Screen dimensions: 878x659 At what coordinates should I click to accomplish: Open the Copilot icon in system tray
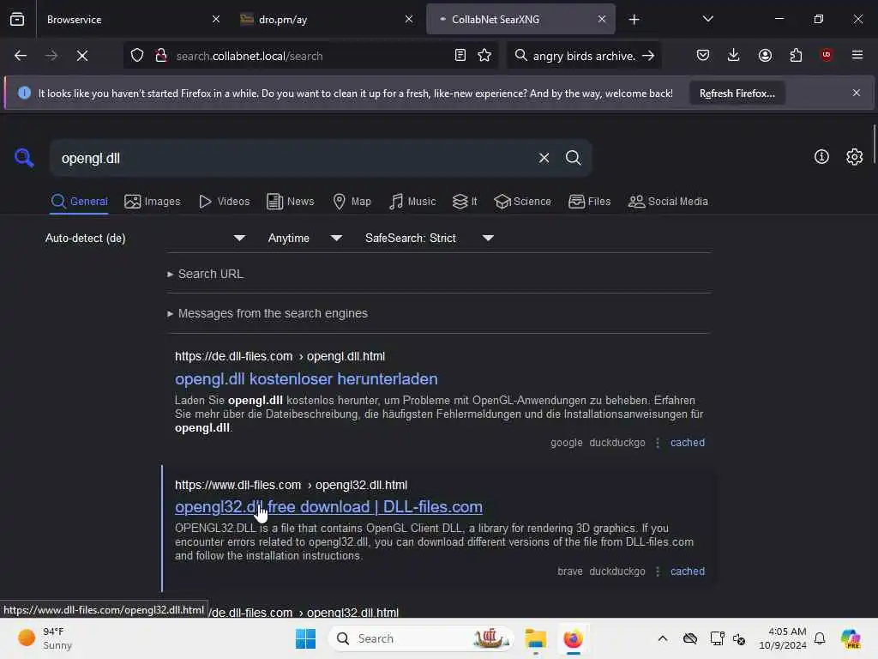click(x=850, y=638)
